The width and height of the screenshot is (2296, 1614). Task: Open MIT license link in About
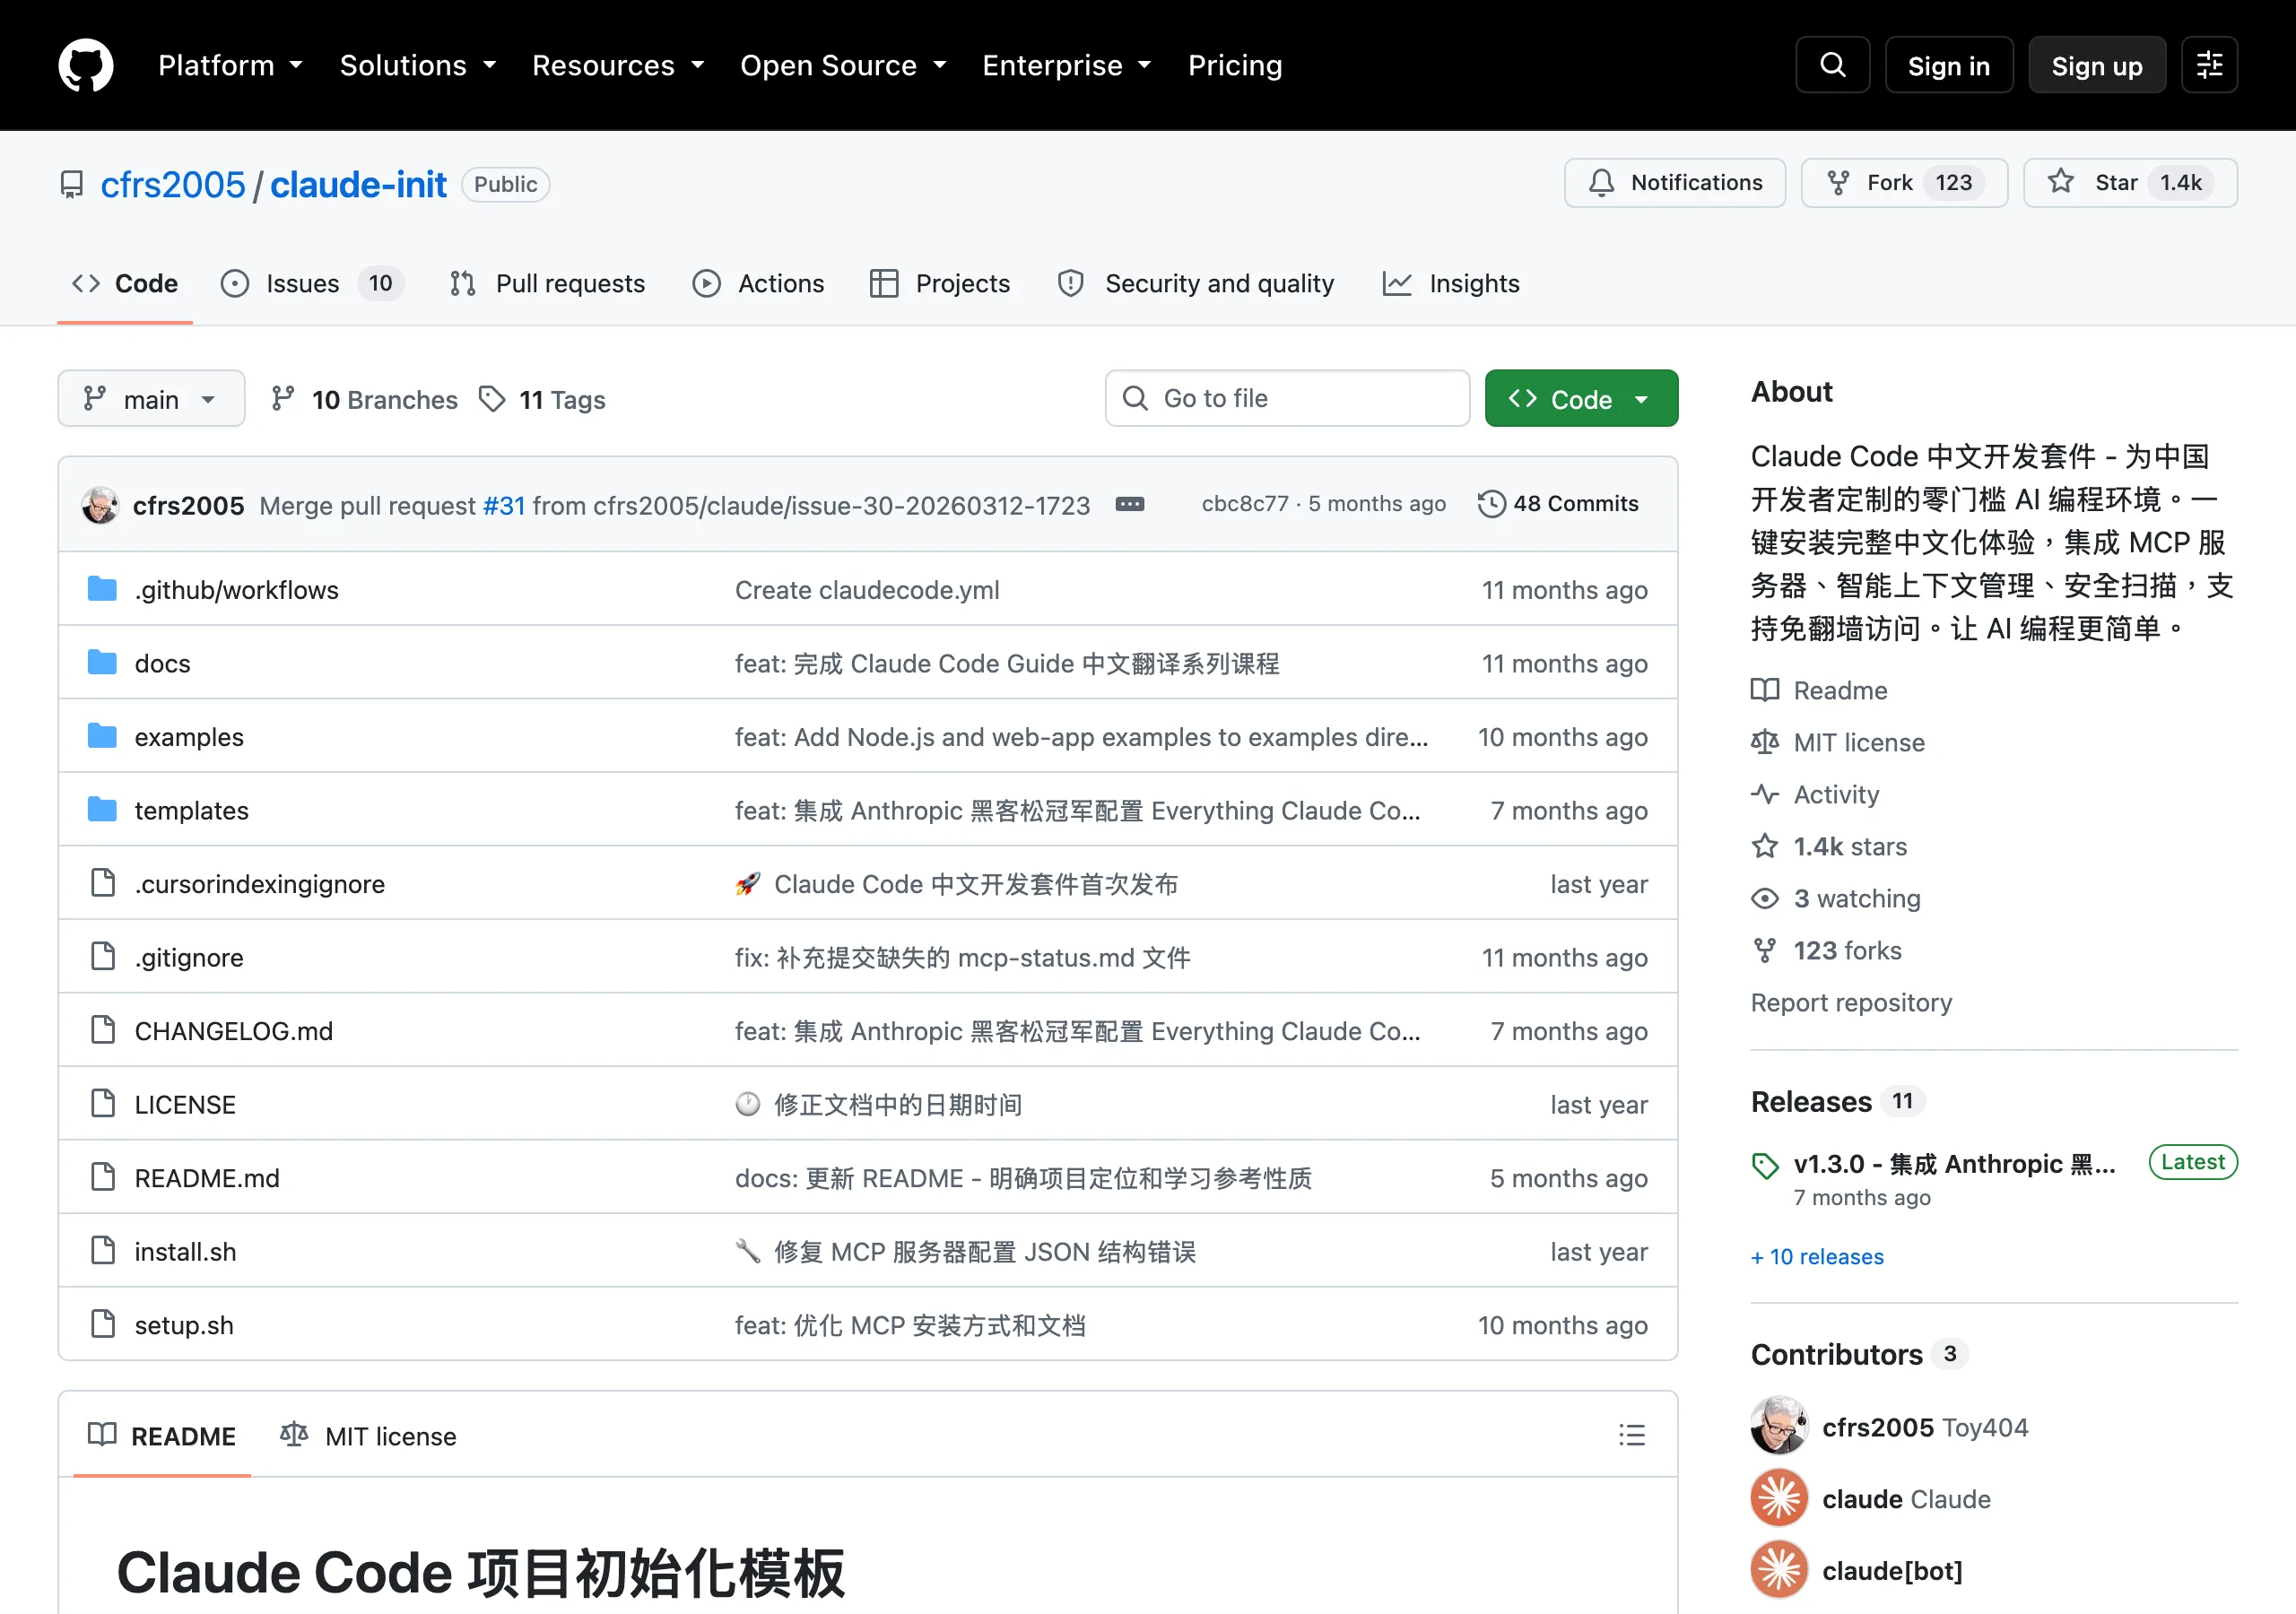click(1838, 742)
